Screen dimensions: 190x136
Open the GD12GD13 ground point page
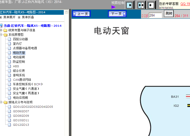point(21,125)
